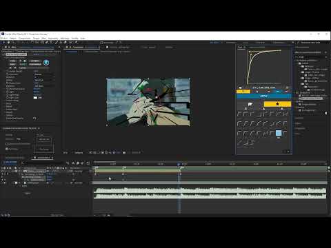Image resolution: width=331 pixels, height=248 pixels.
Task: Click the curve values field under the graph
Action: coord(263,87)
